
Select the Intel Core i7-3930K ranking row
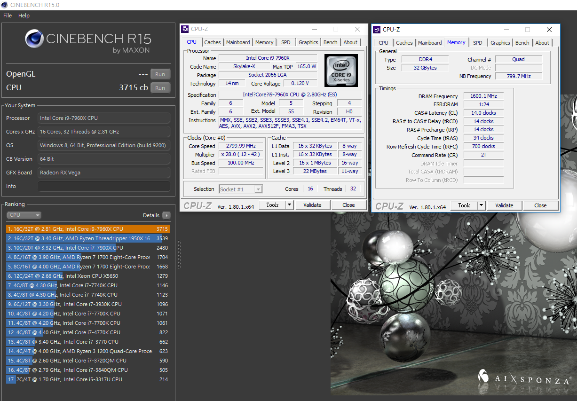tap(88, 304)
